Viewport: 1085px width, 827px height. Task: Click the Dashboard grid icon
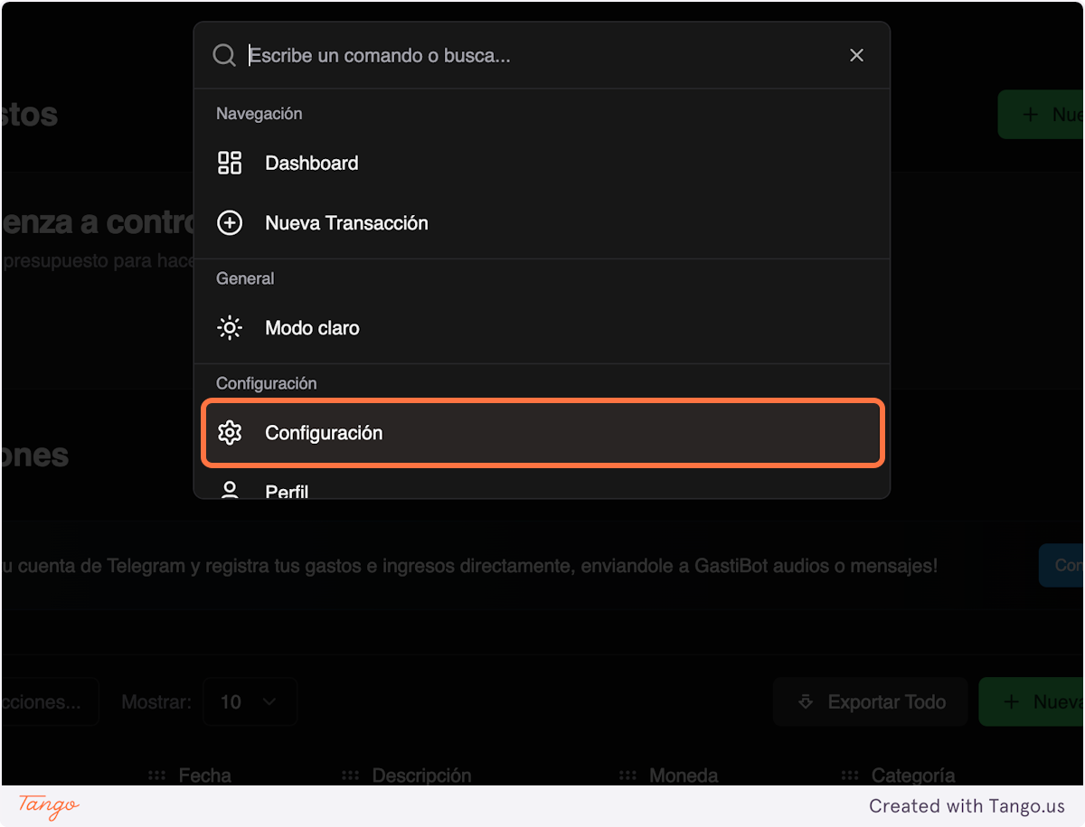pos(230,164)
